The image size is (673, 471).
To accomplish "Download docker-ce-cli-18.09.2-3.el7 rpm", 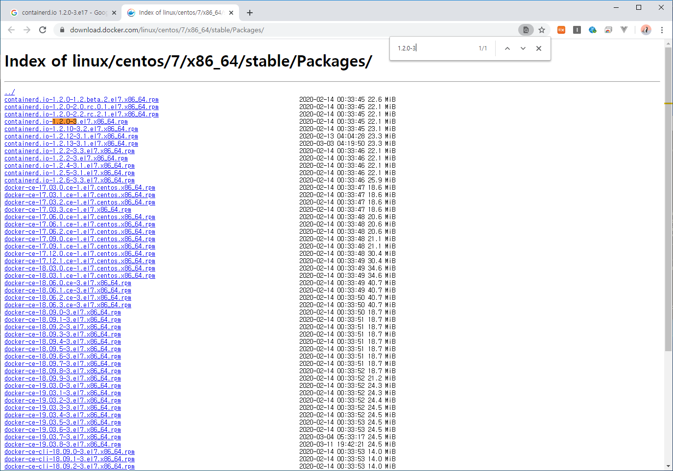I will (x=70, y=466).
